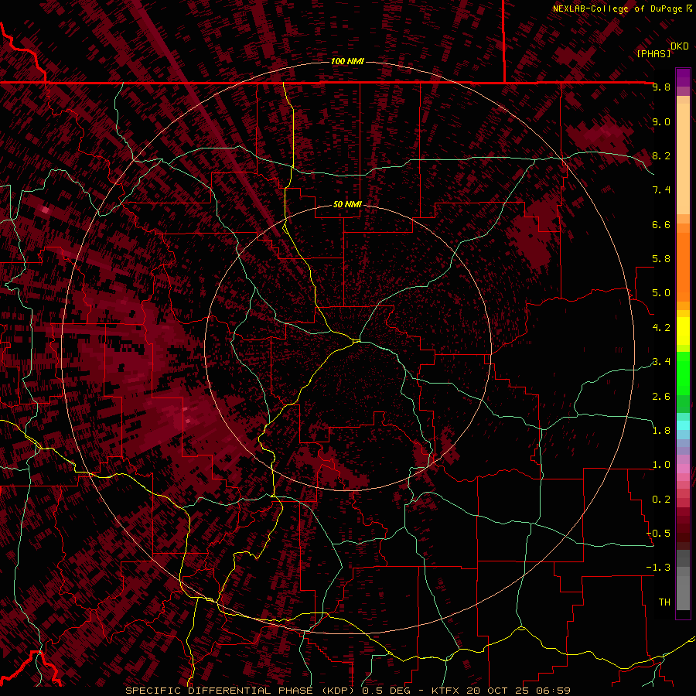Select the gray segment of the color bar
This screenshot has height=696, width=696.
pyautogui.click(x=683, y=582)
